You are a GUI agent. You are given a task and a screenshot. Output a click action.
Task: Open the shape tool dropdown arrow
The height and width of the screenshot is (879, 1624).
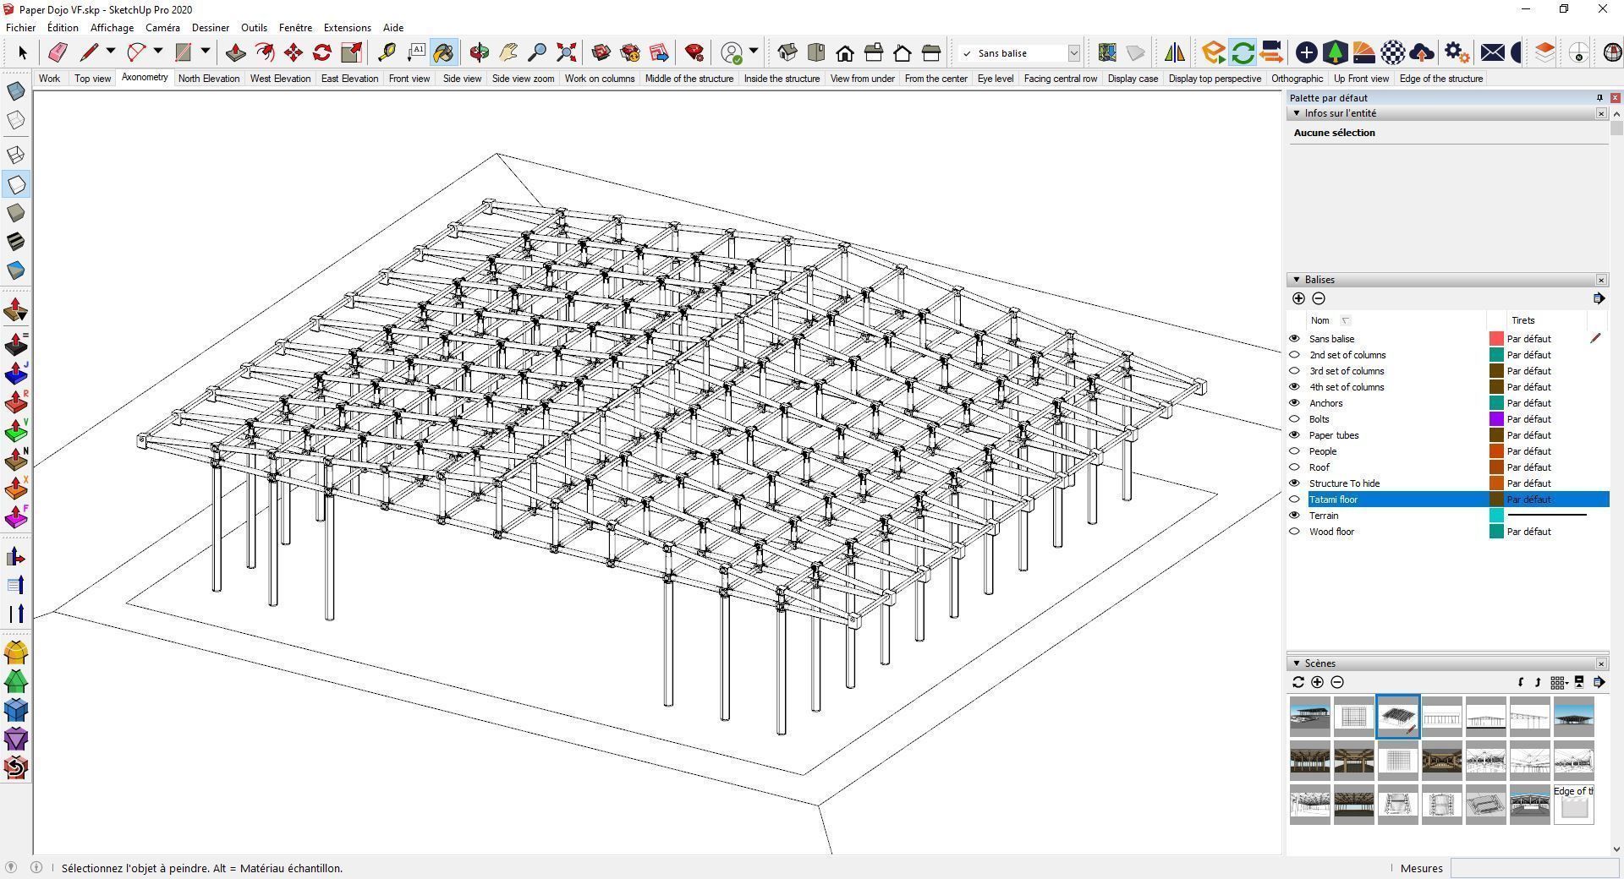(x=205, y=52)
